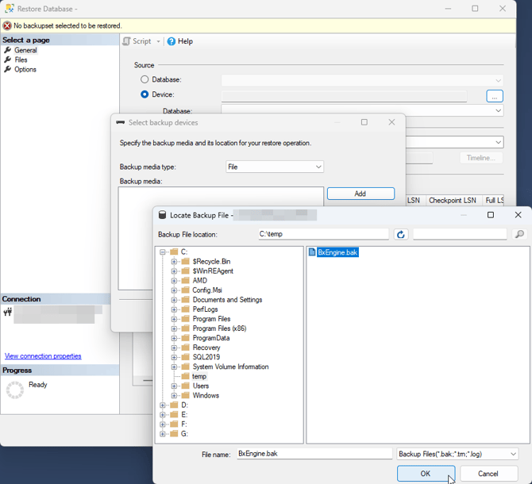Viewport: 532px width, 484px height.
Task: Select the Database source radio button
Action: tap(145, 79)
